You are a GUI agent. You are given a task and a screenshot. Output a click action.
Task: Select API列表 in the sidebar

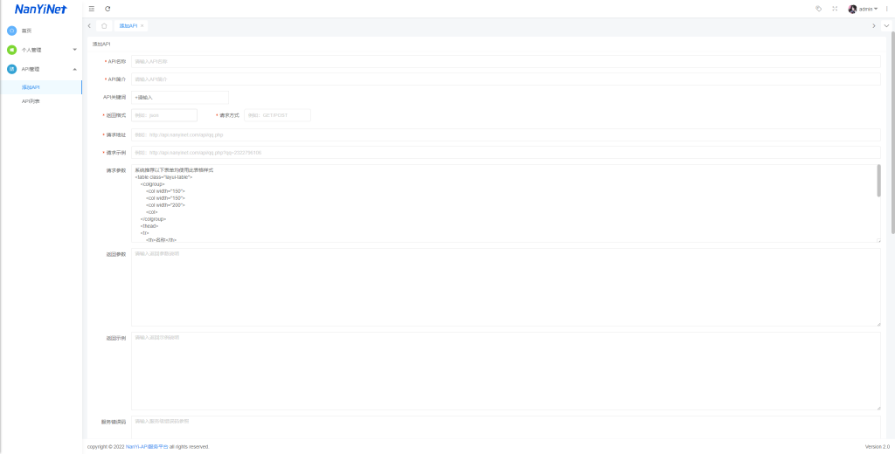tap(31, 101)
